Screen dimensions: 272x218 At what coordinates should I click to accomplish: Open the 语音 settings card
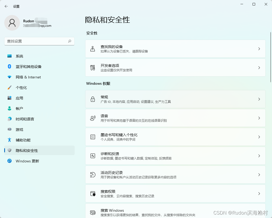pyautogui.click(x=175, y=118)
